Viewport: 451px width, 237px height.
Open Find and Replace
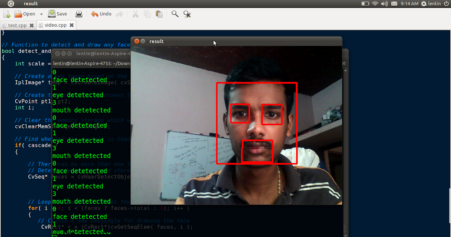pyautogui.click(x=187, y=14)
